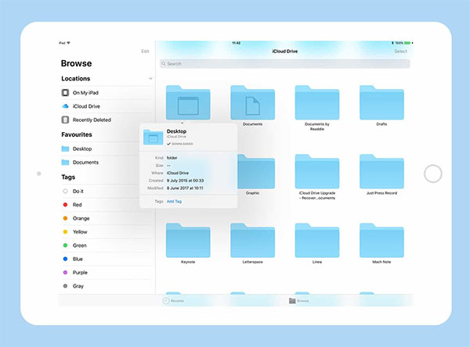This screenshot has width=470, height=347.
Task: Click the Search field
Action: tap(285, 64)
